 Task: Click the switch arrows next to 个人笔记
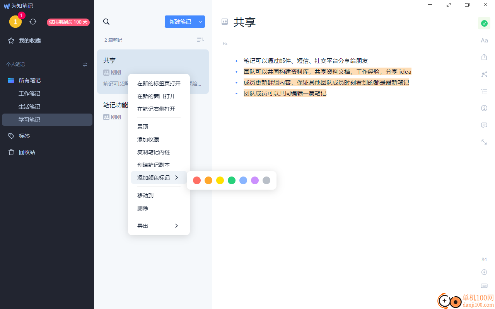(x=85, y=65)
